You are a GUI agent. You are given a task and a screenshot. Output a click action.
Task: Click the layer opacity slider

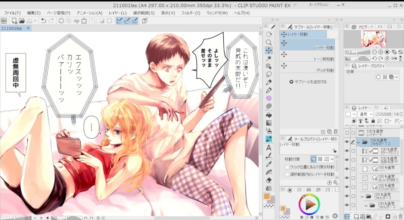[383, 114]
